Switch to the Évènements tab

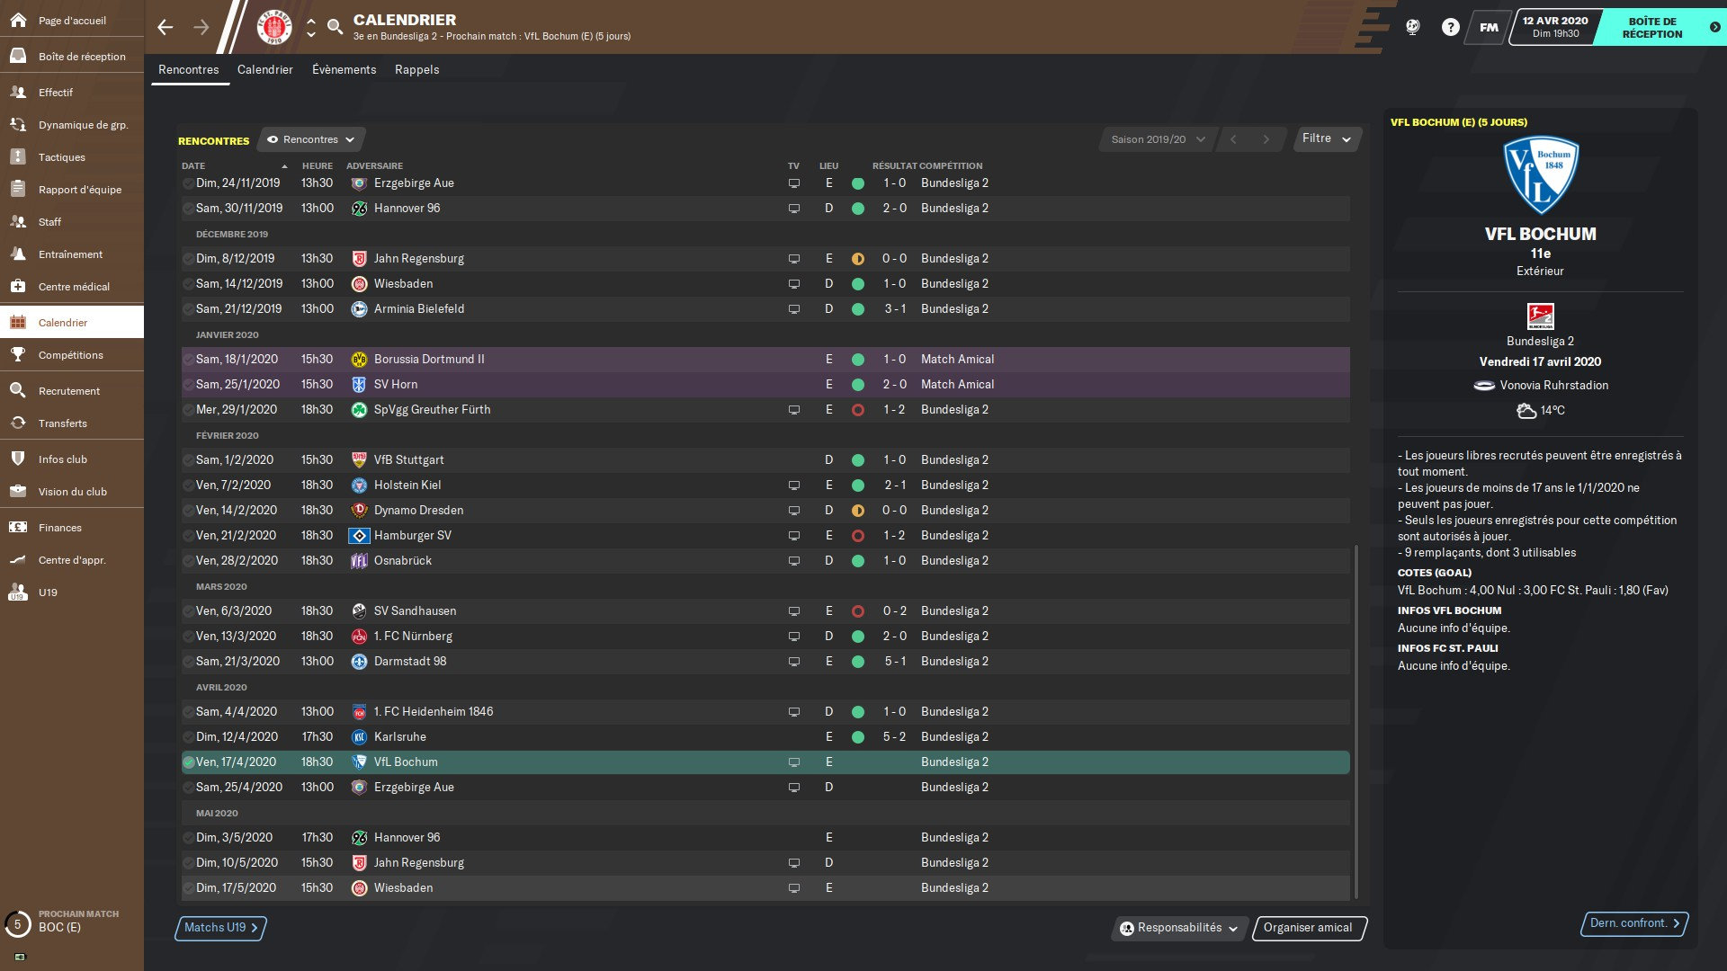pyautogui.click(x=344, y=69)
